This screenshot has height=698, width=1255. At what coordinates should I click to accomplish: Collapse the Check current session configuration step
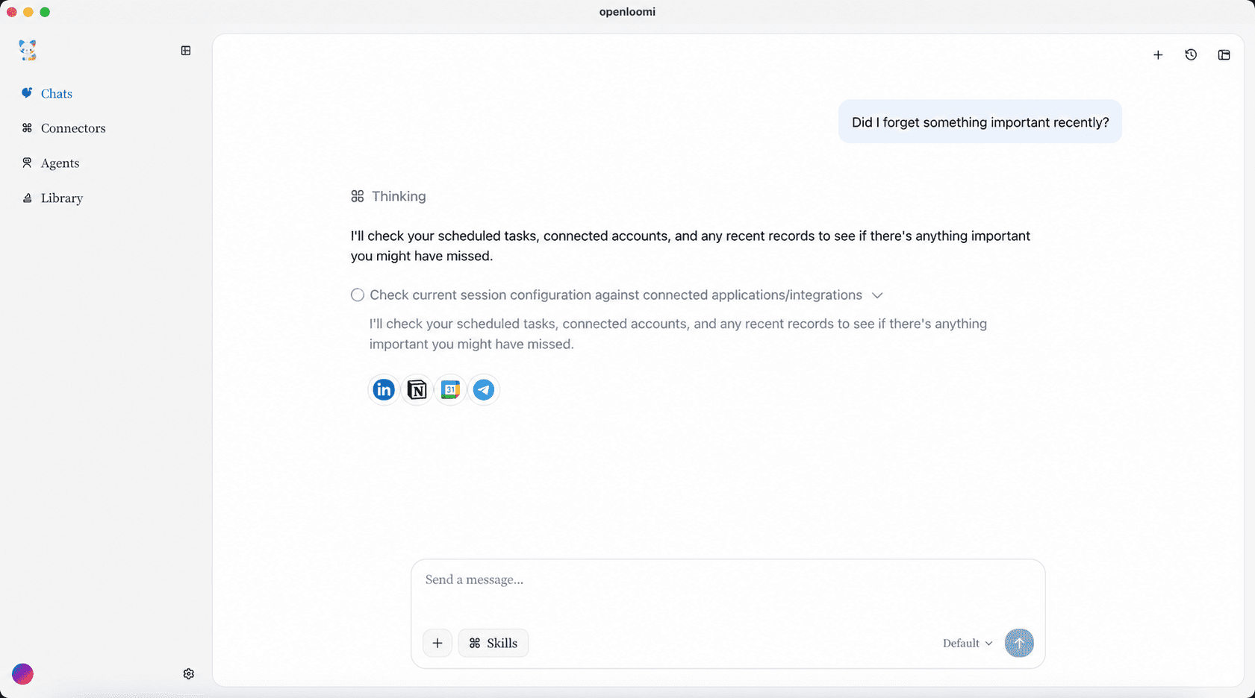[877, 295]
